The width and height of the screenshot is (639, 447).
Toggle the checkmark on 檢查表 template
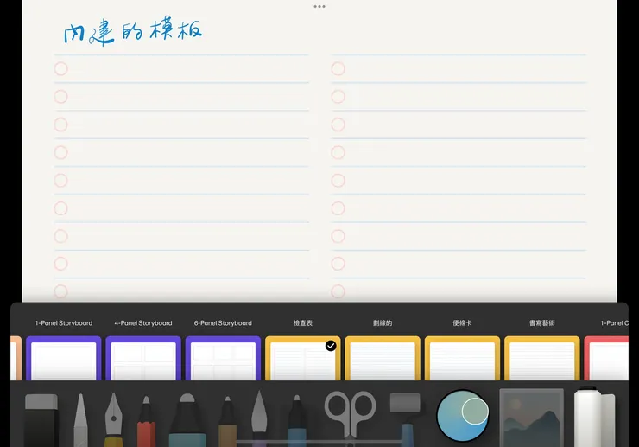(331, 346)
